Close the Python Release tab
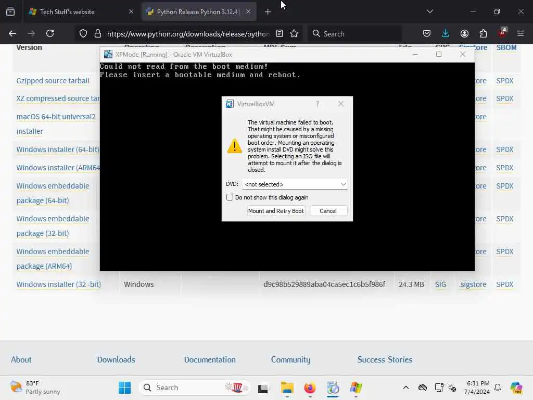533x400 pixels. 248,11
